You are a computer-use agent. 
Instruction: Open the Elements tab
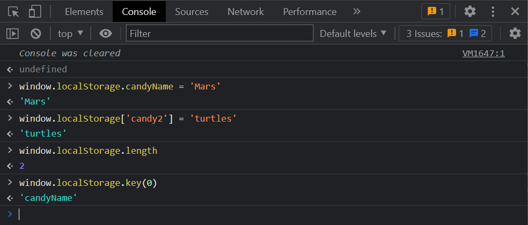tap(84, 12)
